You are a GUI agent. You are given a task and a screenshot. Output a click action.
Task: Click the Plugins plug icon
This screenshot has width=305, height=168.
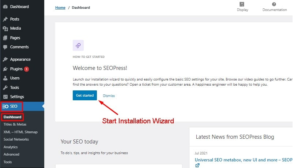point(5,69)
